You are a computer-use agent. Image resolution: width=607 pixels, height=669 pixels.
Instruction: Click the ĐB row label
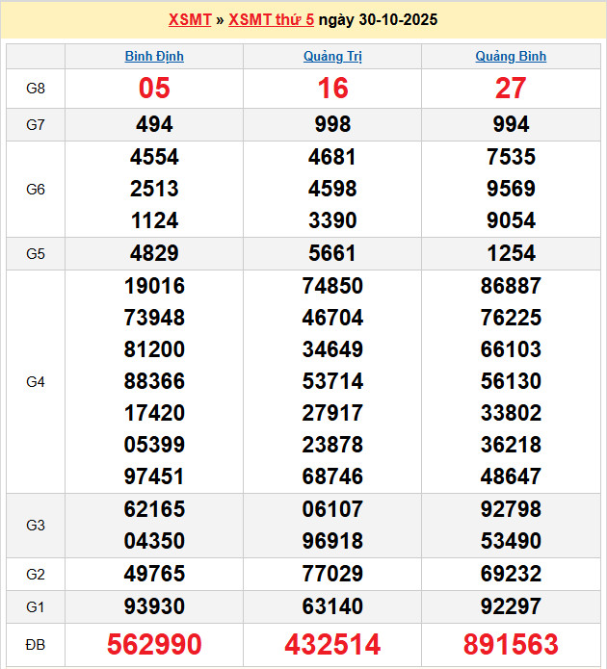[x=36, y=644]
